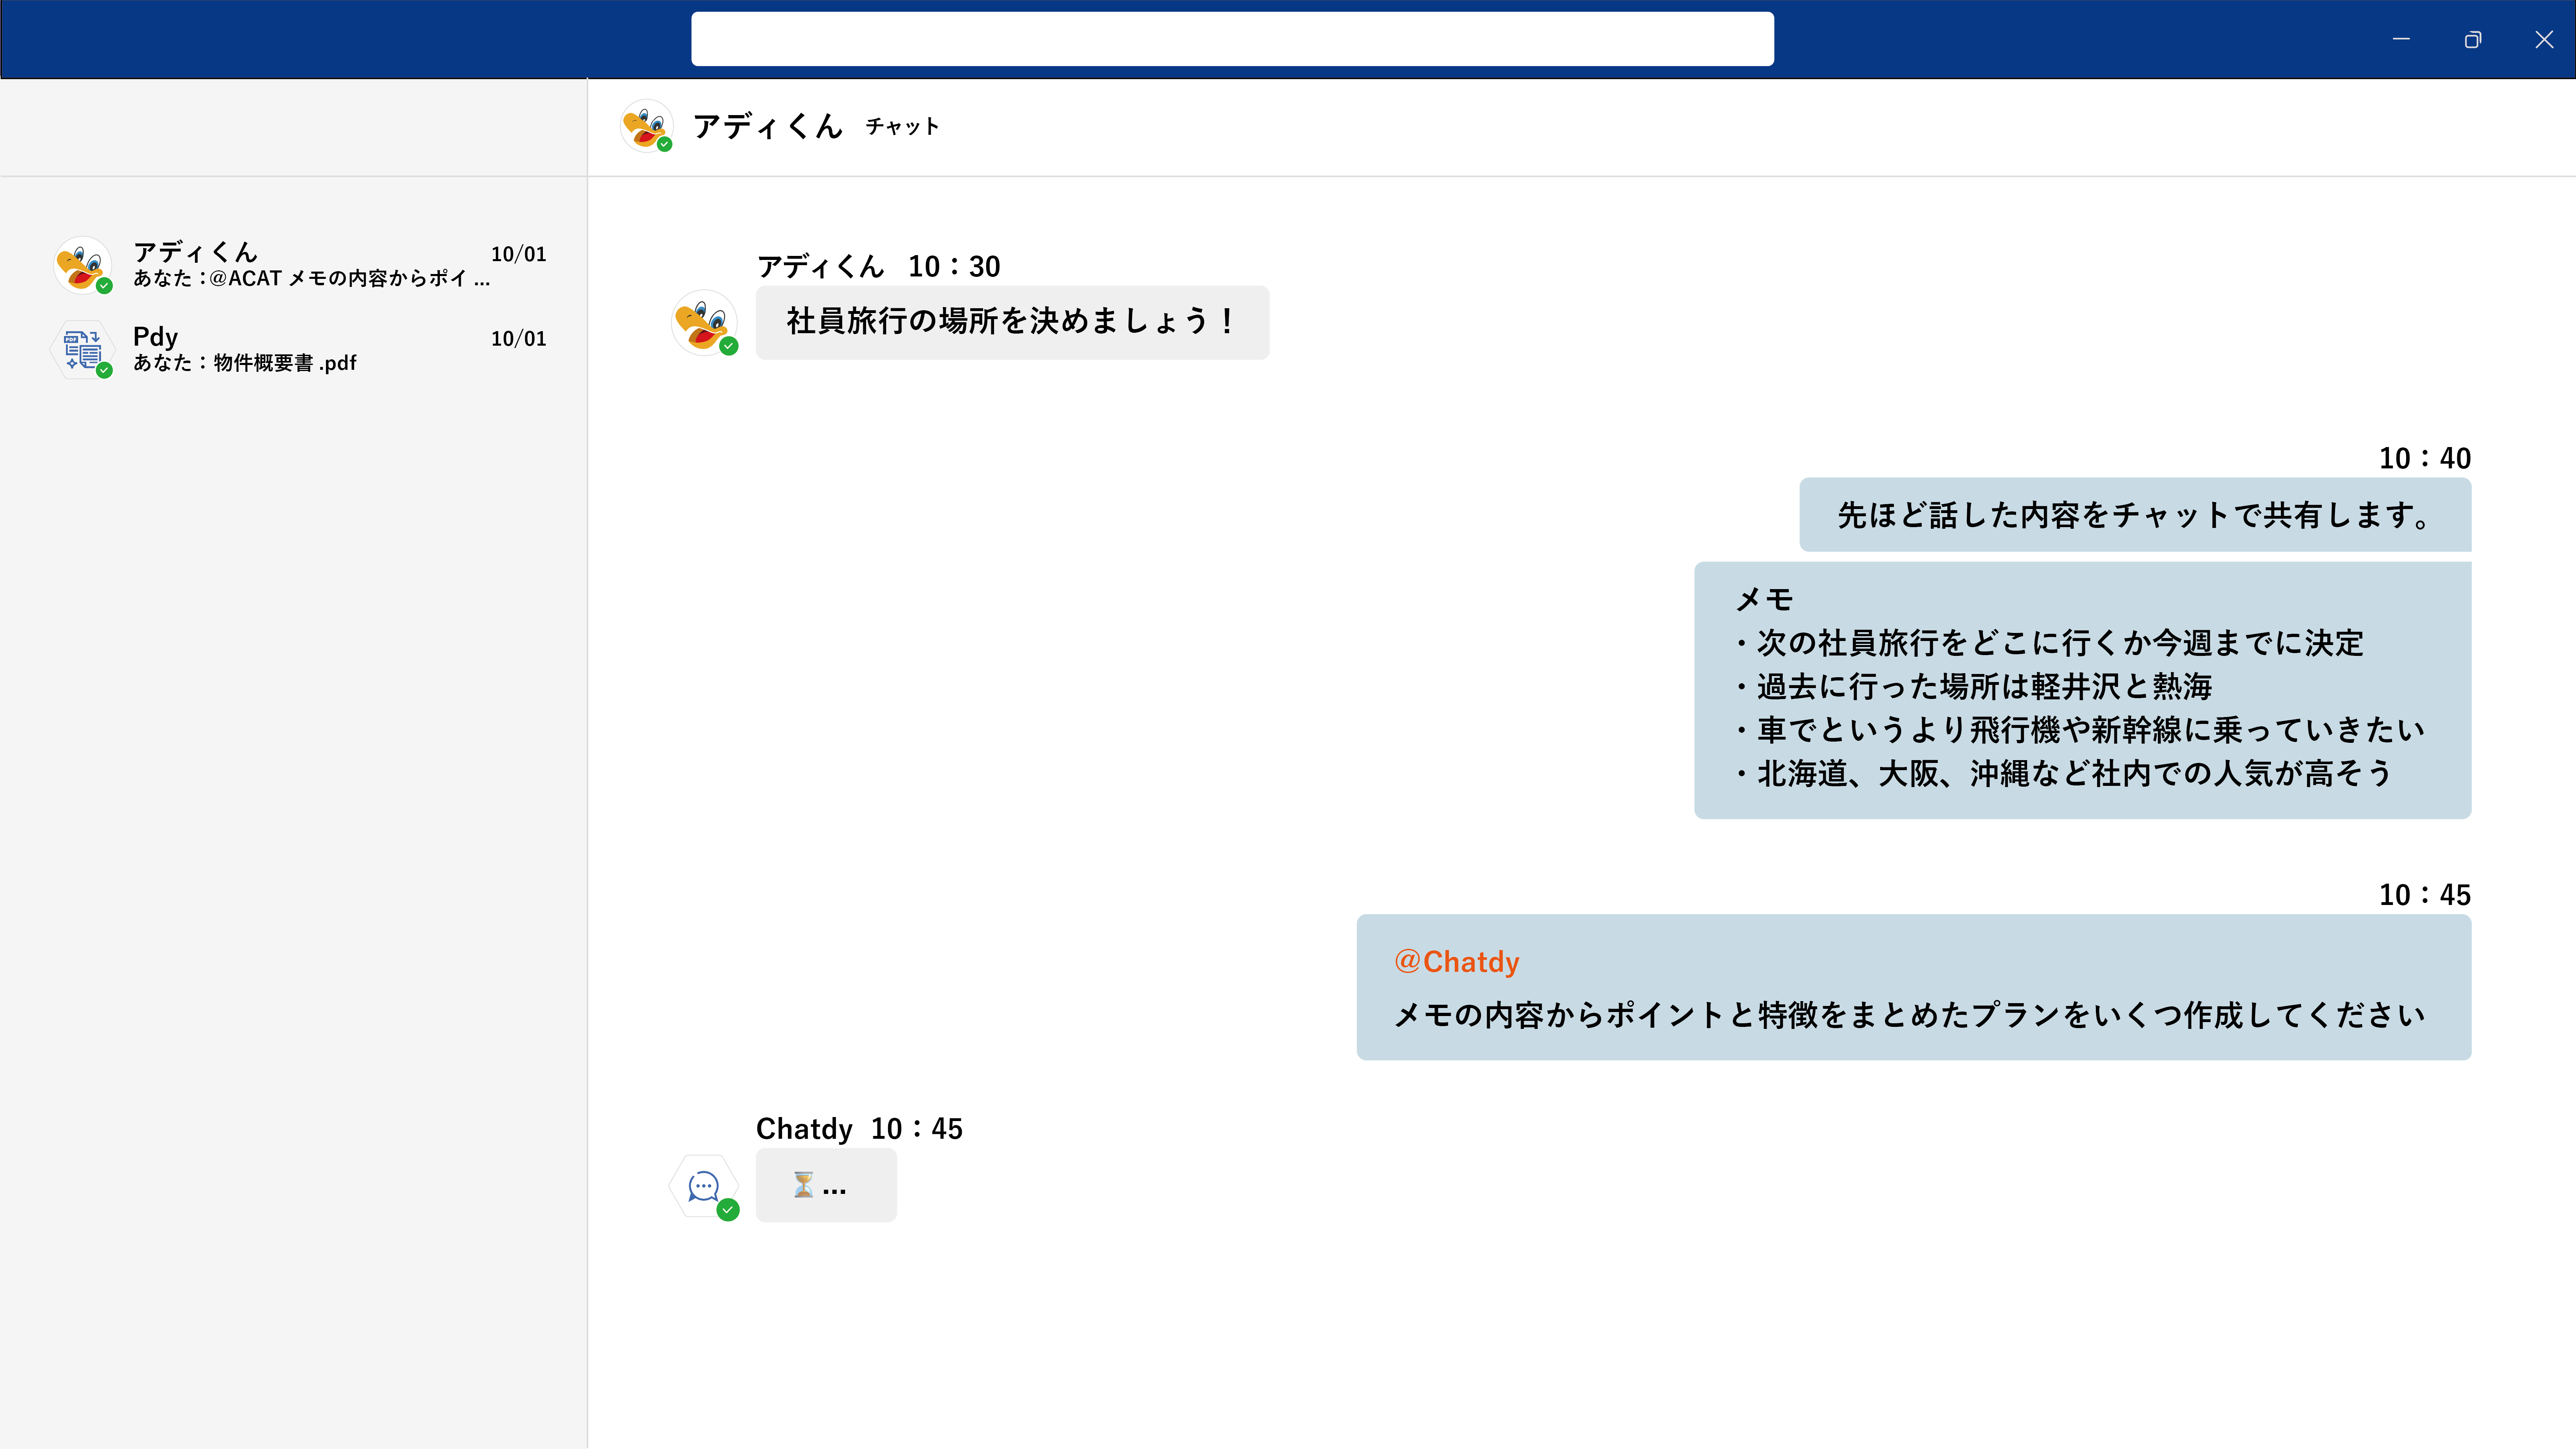Click the Chatdy bot avatar icon

(x=703, y=1186)
